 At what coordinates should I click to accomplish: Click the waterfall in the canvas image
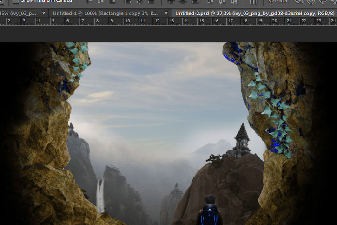coord(100,195)
